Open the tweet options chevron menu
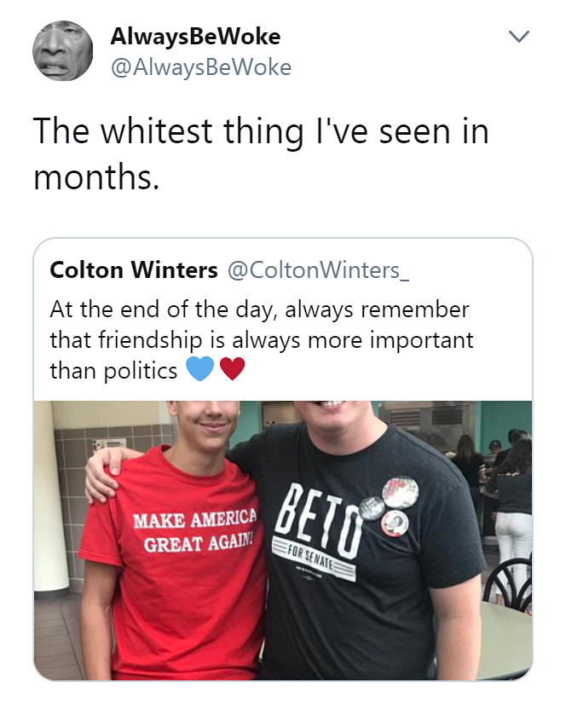The image size is (566, 706). tap(518, 36)
